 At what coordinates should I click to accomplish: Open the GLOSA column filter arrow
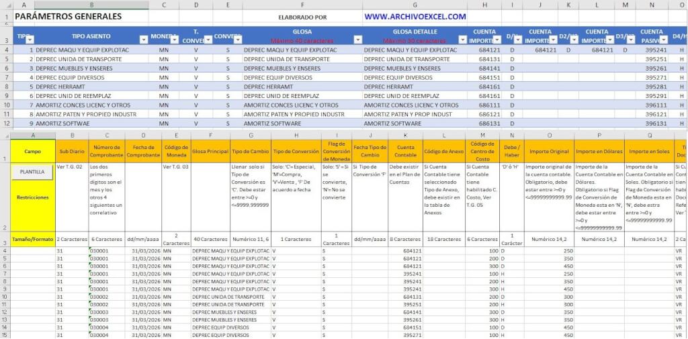click(357, 40)
